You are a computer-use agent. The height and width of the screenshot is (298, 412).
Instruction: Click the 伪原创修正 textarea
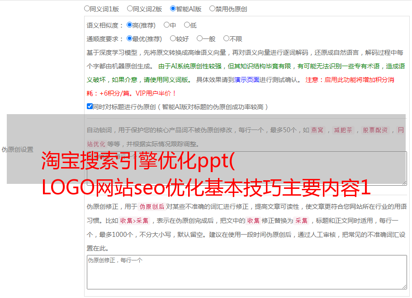coord(247,272)
